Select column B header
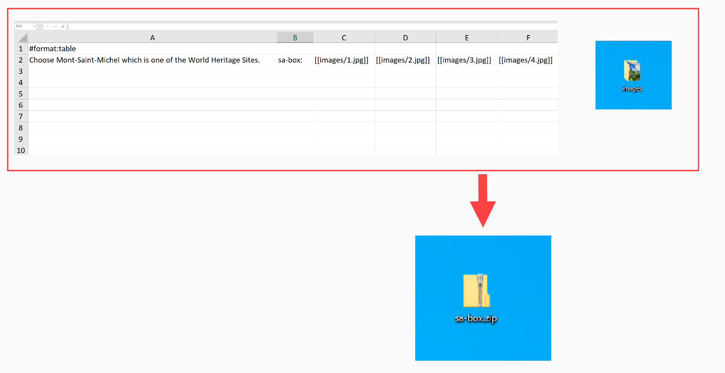725x373 pixels. 295,38
